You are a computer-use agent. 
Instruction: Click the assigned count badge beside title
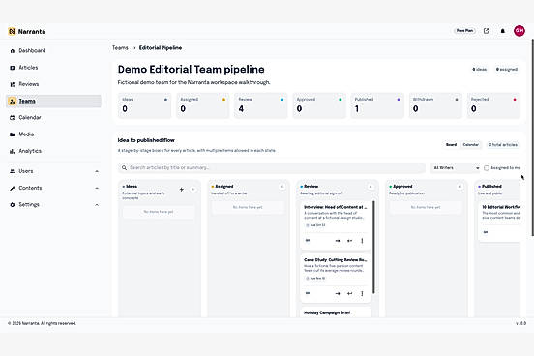coord(507,69)
